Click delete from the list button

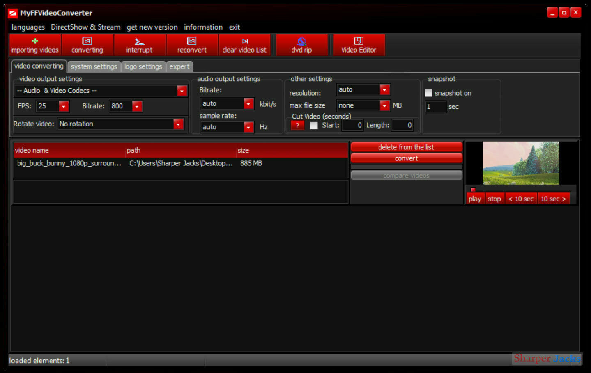(407, 147)
